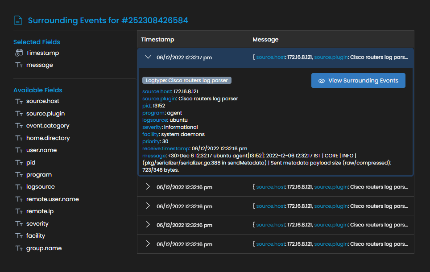Click the text-type icon beside group.name

click(x=19, y=248)
